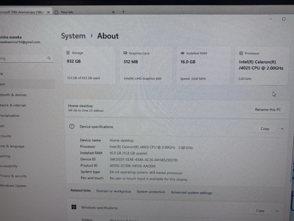This screenshot has width=294, height=221.
Task: Collapse the Device specifications section
Action: pyautogui.click(x=282, y=129)
